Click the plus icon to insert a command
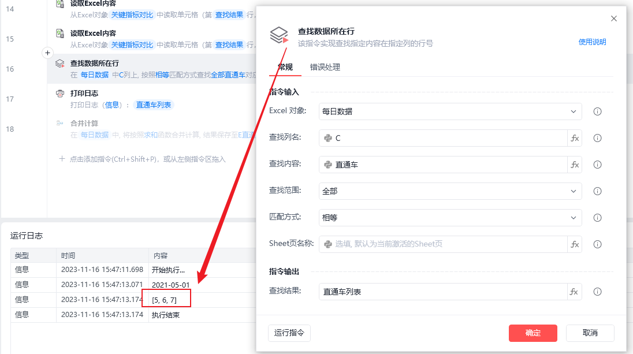This screenshot has width=633, height=354. pyautogui.click(x=47, y=53)
